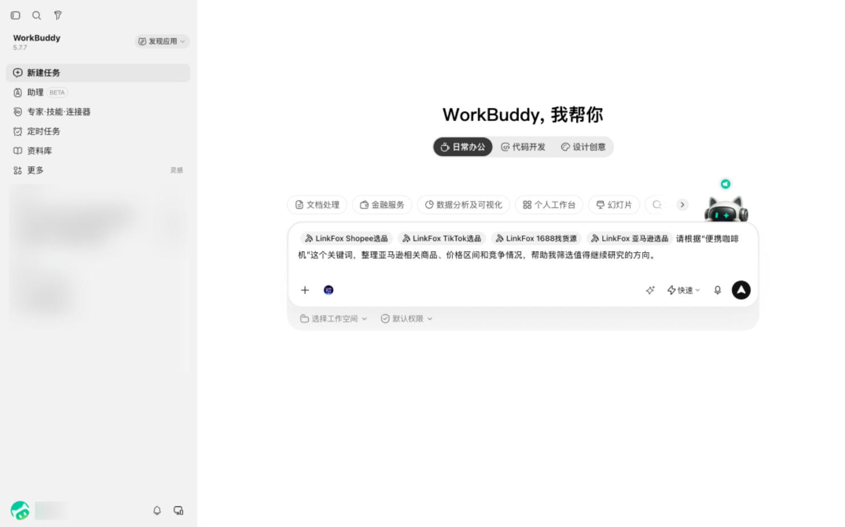Click the LinkFox 1688找货源 tag

536,238
